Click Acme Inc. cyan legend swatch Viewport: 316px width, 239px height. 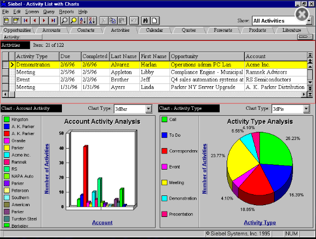pyautogui.click(x=6, y=155)
